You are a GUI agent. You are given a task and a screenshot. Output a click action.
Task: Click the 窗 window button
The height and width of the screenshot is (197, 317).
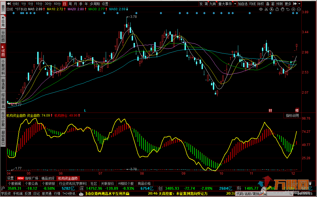click(273, 4)
